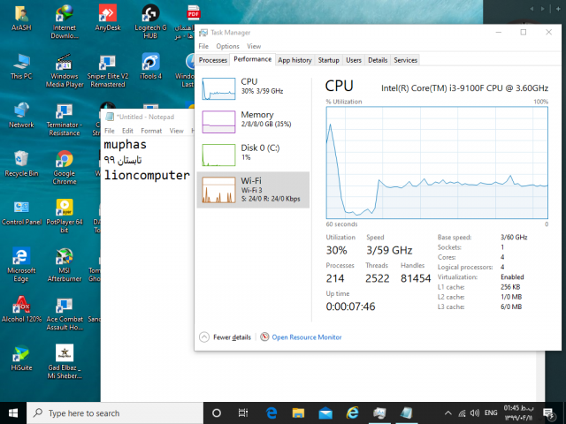Image resolution: width=566 pixels, height=424 pixels.
Task: Select CPU in the performance sidebar
Action: pos(253,88)
